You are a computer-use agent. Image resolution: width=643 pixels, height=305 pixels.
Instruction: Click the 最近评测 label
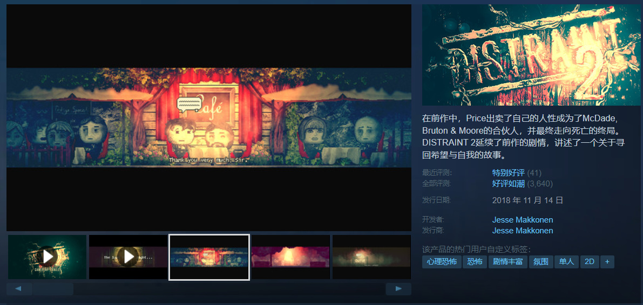click(437, 173)
